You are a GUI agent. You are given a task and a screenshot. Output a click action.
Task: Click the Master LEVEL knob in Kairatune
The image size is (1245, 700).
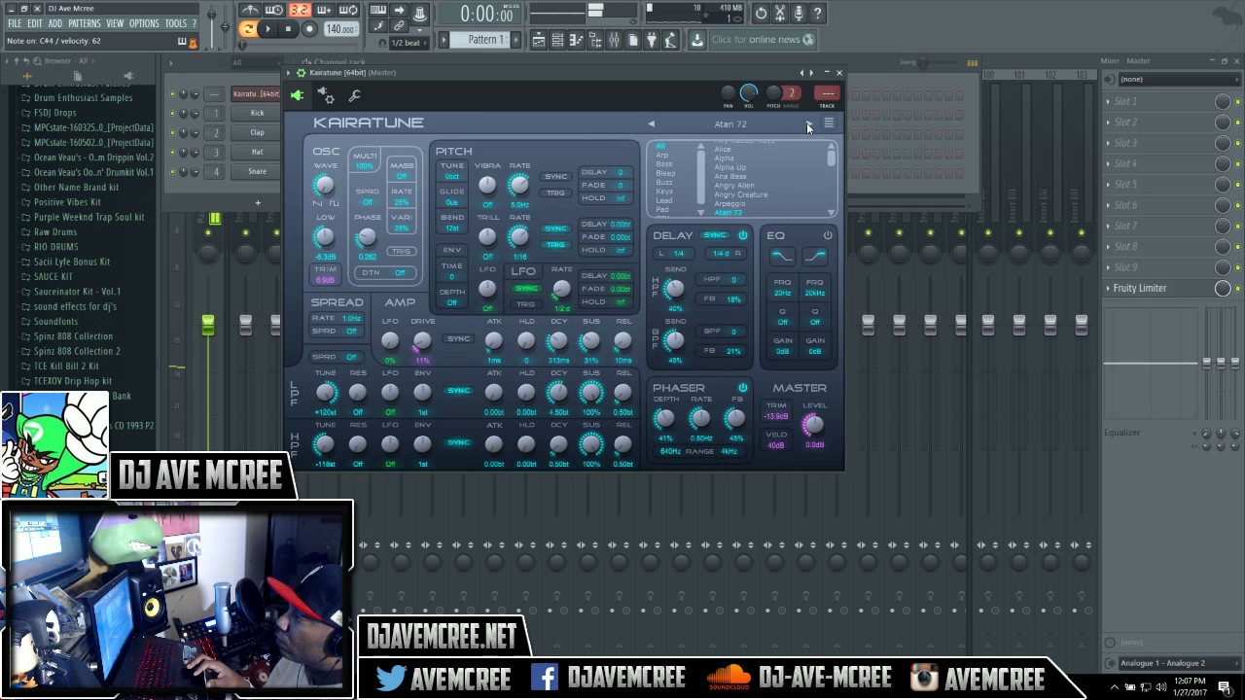click(813, 424)
